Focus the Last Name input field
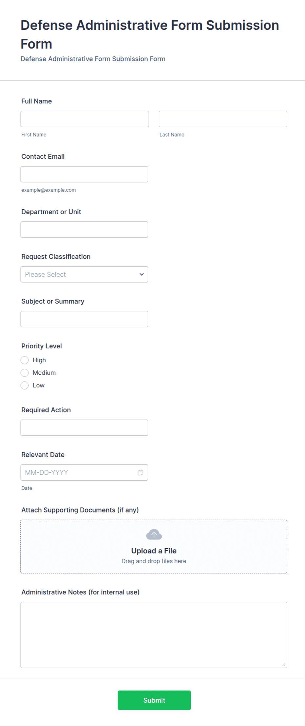 (223, 119)
